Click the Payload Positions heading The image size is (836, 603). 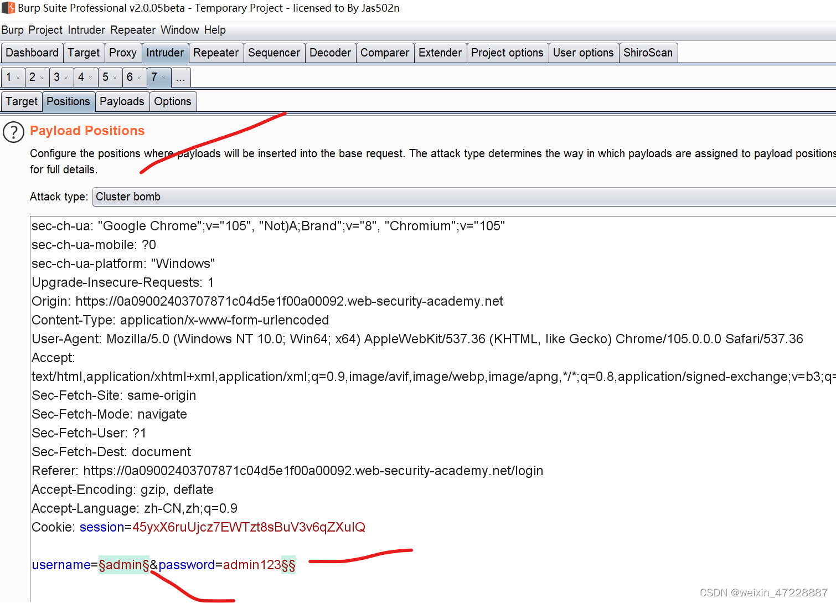point(87,131)
